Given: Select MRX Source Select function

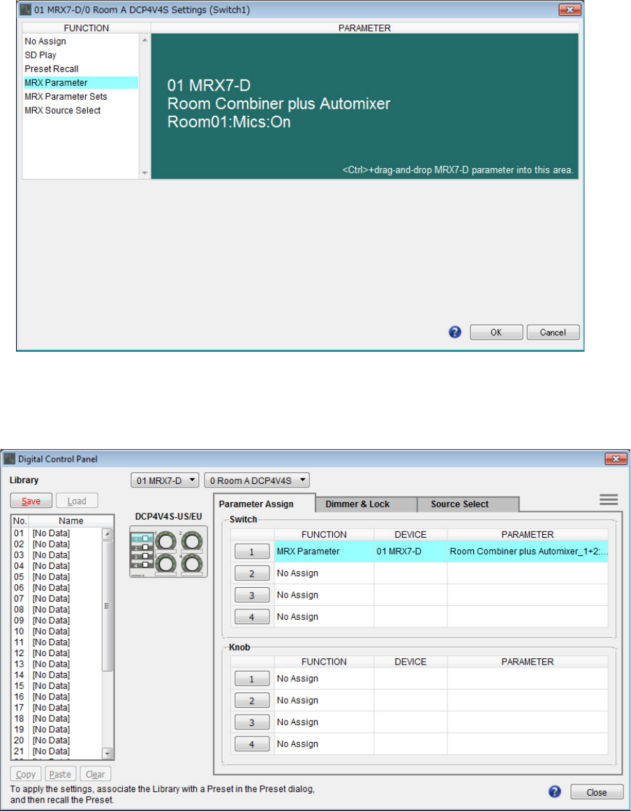Looking at the screenshot, I should 81,110.
